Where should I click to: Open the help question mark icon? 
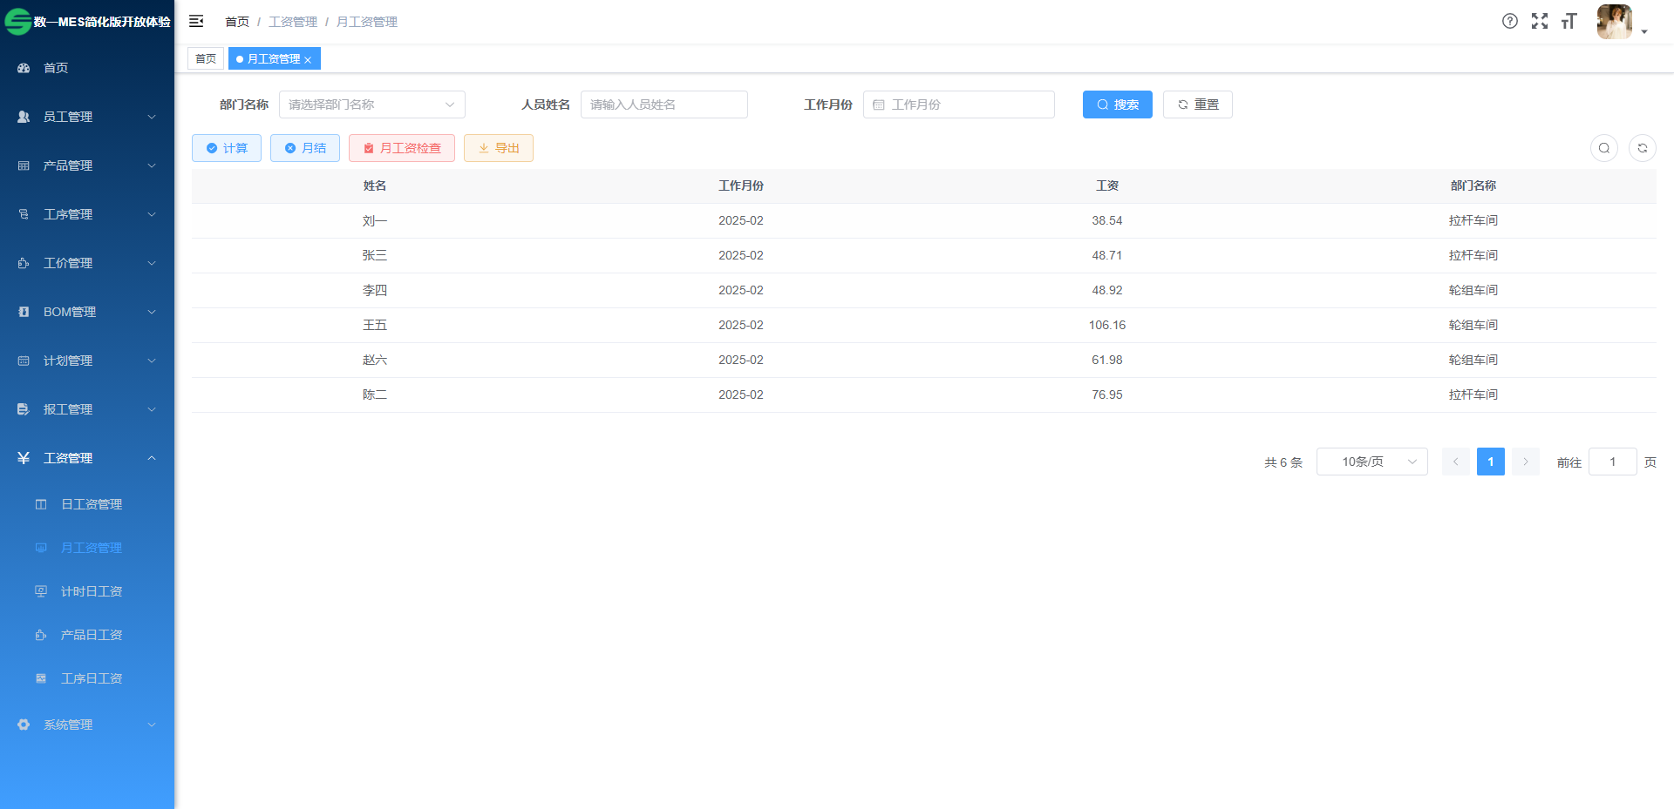[1509, 21]
